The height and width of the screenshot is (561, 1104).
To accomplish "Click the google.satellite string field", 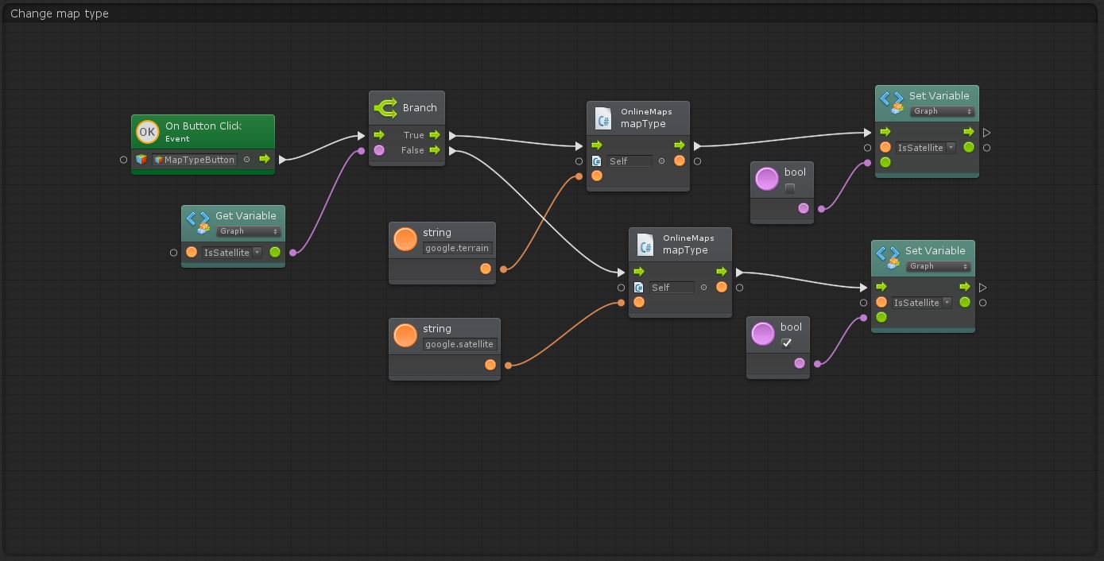I will point(459,344).
